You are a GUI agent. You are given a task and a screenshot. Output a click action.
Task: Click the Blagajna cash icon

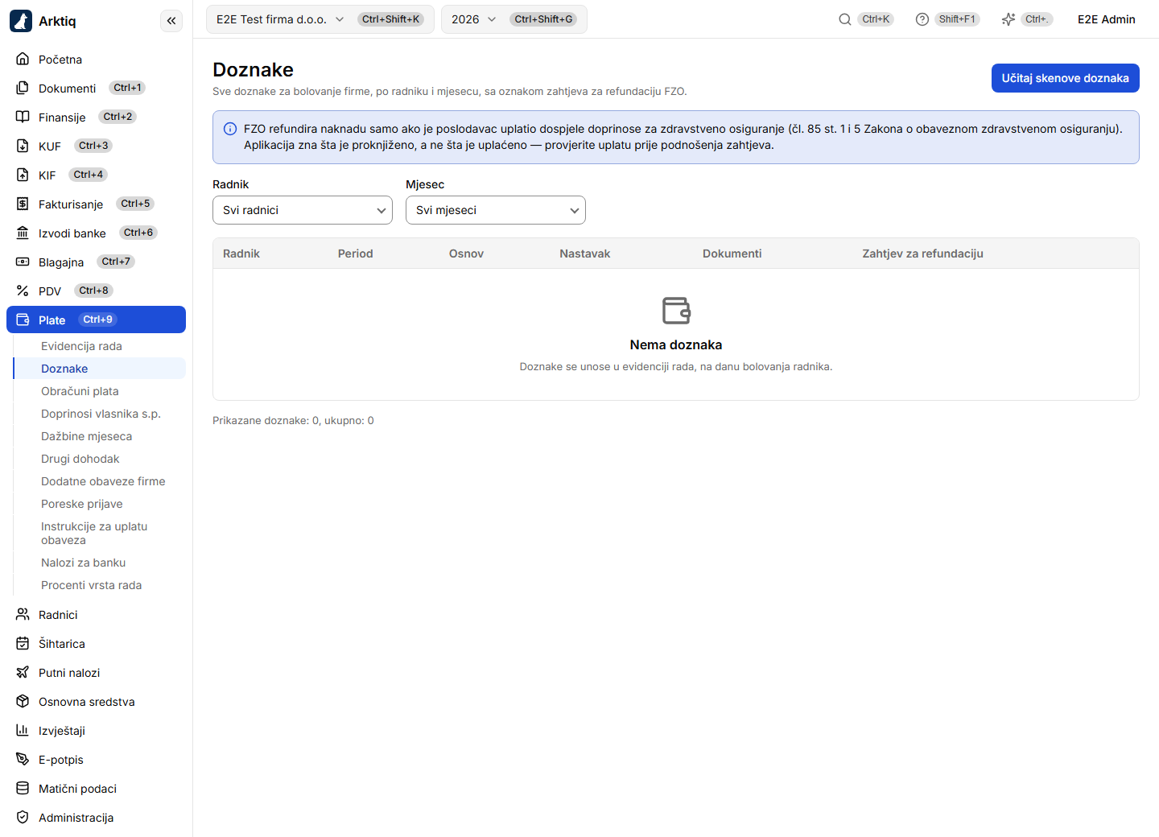[x=23, y=262]
